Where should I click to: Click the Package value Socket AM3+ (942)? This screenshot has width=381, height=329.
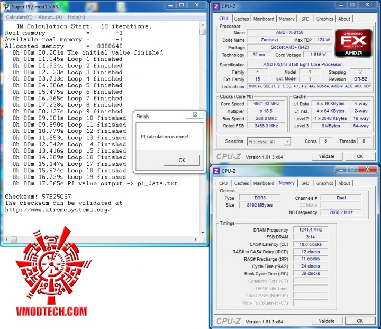(289, 47)
